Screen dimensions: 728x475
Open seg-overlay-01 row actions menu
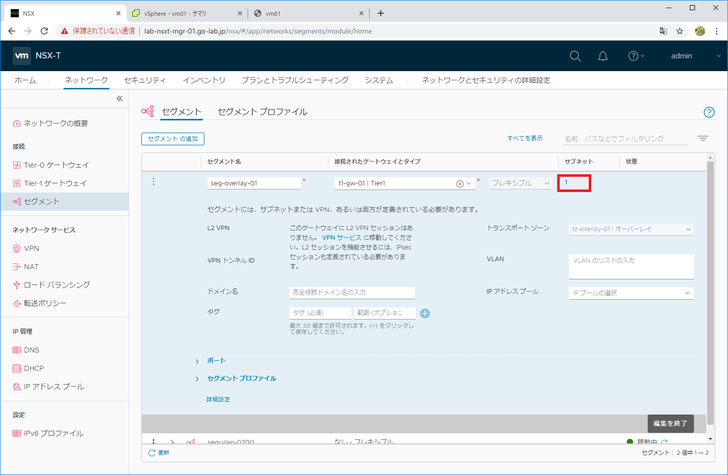click(154, 181)
